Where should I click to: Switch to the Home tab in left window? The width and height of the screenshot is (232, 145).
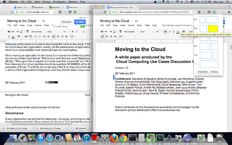(x=22, y=7)
